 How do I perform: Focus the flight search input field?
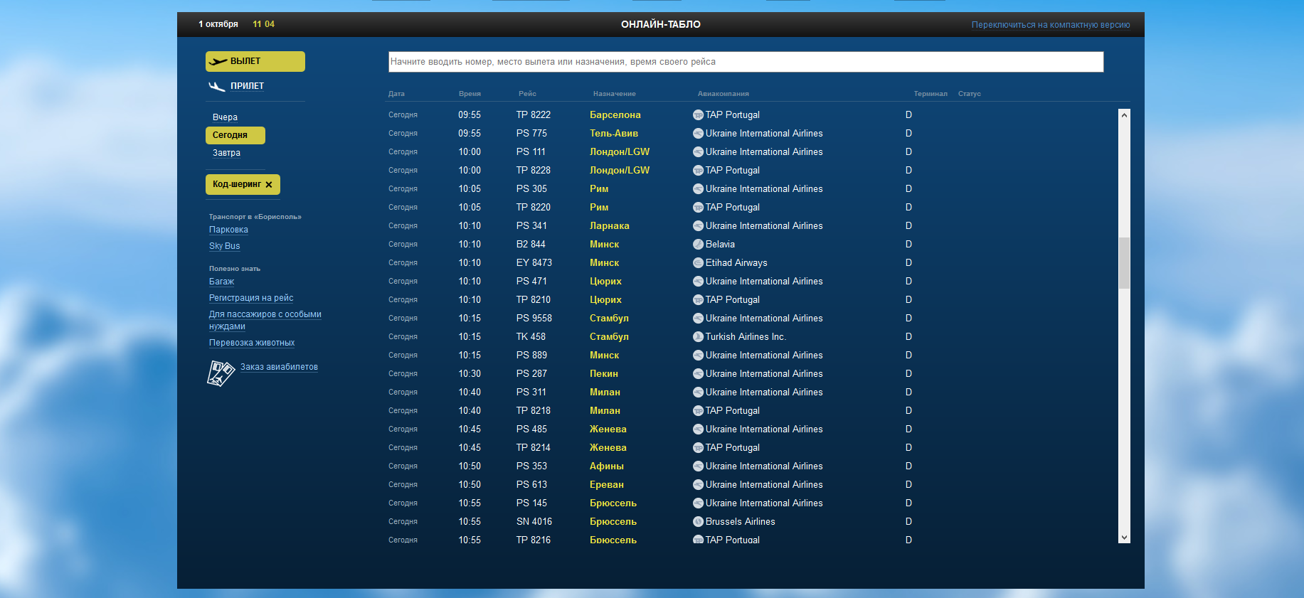(x=746, y=62)
